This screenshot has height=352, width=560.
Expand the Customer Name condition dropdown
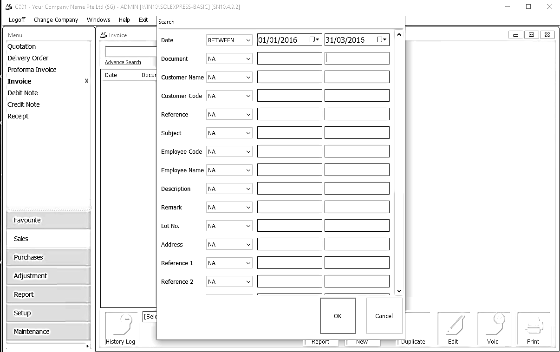248,78
